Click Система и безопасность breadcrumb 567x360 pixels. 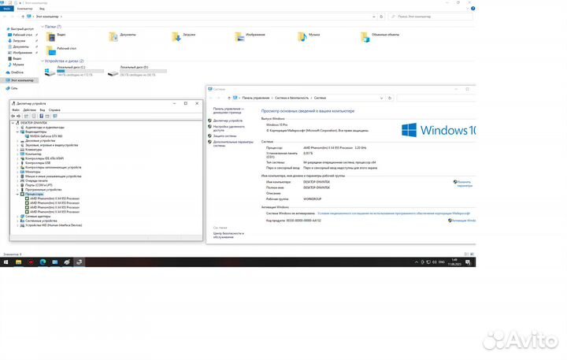291,98
